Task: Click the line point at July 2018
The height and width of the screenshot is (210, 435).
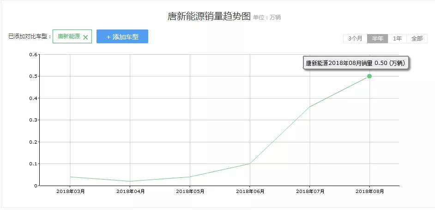Action: click(x=310, y=107)
